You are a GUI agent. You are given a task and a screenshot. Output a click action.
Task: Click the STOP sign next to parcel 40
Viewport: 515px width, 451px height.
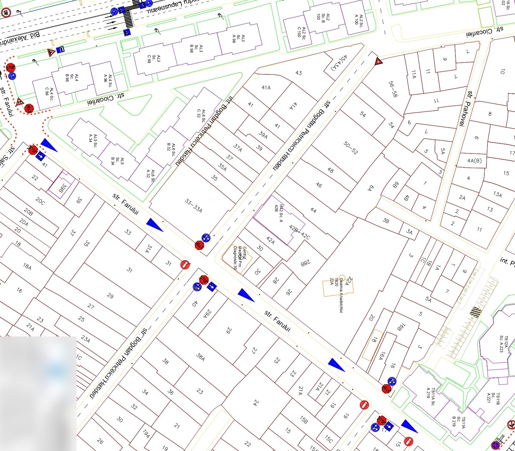click(x=204, y=280)
